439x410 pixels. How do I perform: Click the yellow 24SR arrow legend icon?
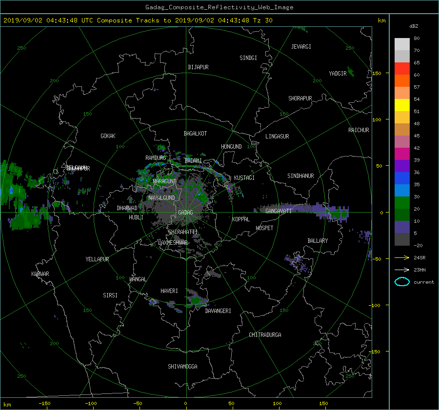pos(402,257)
